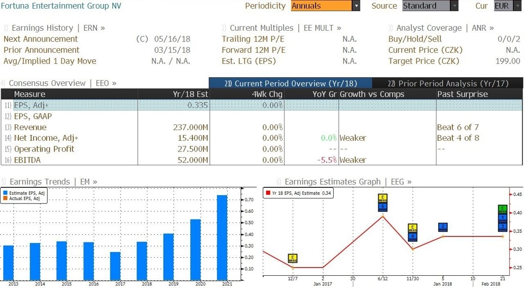
Task: Select the EPS, GAAP row
Action: [261, 116]
